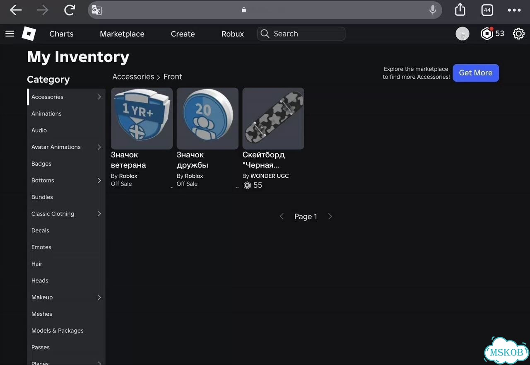Click the Accessories breadcrumb link
Image resolution: width=530 pixels, height=365 pixels.
point(133,77)
